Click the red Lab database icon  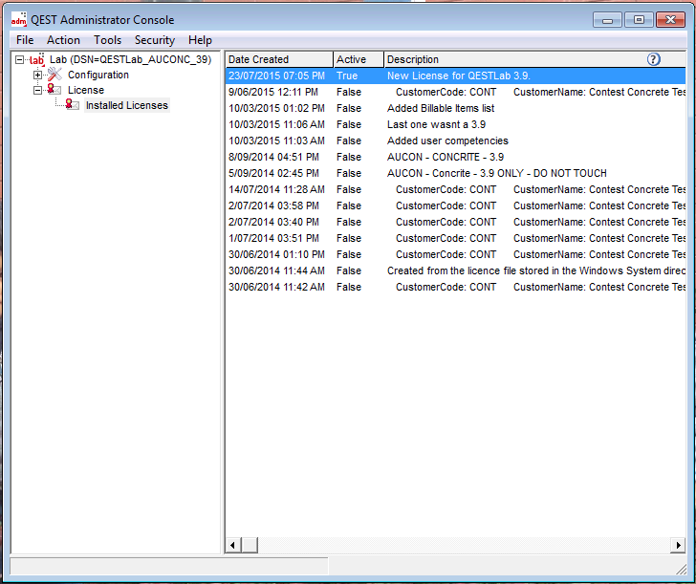[x=37, y=59]
